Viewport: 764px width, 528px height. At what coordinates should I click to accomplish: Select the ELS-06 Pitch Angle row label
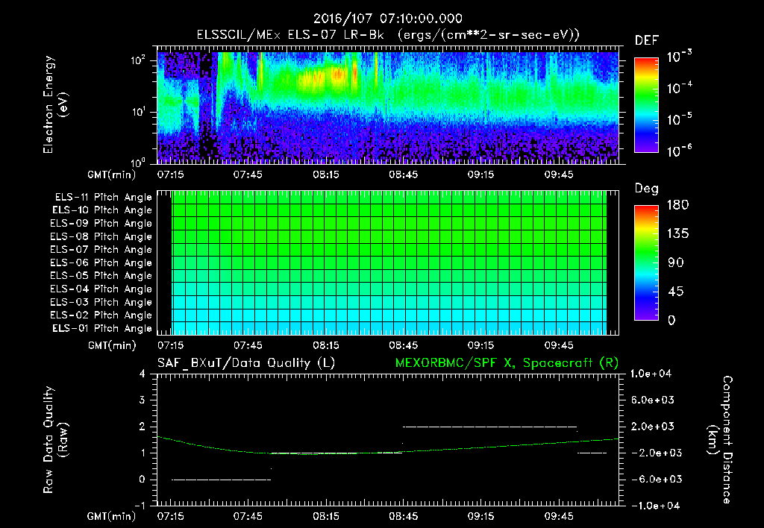tap(101, 263)
